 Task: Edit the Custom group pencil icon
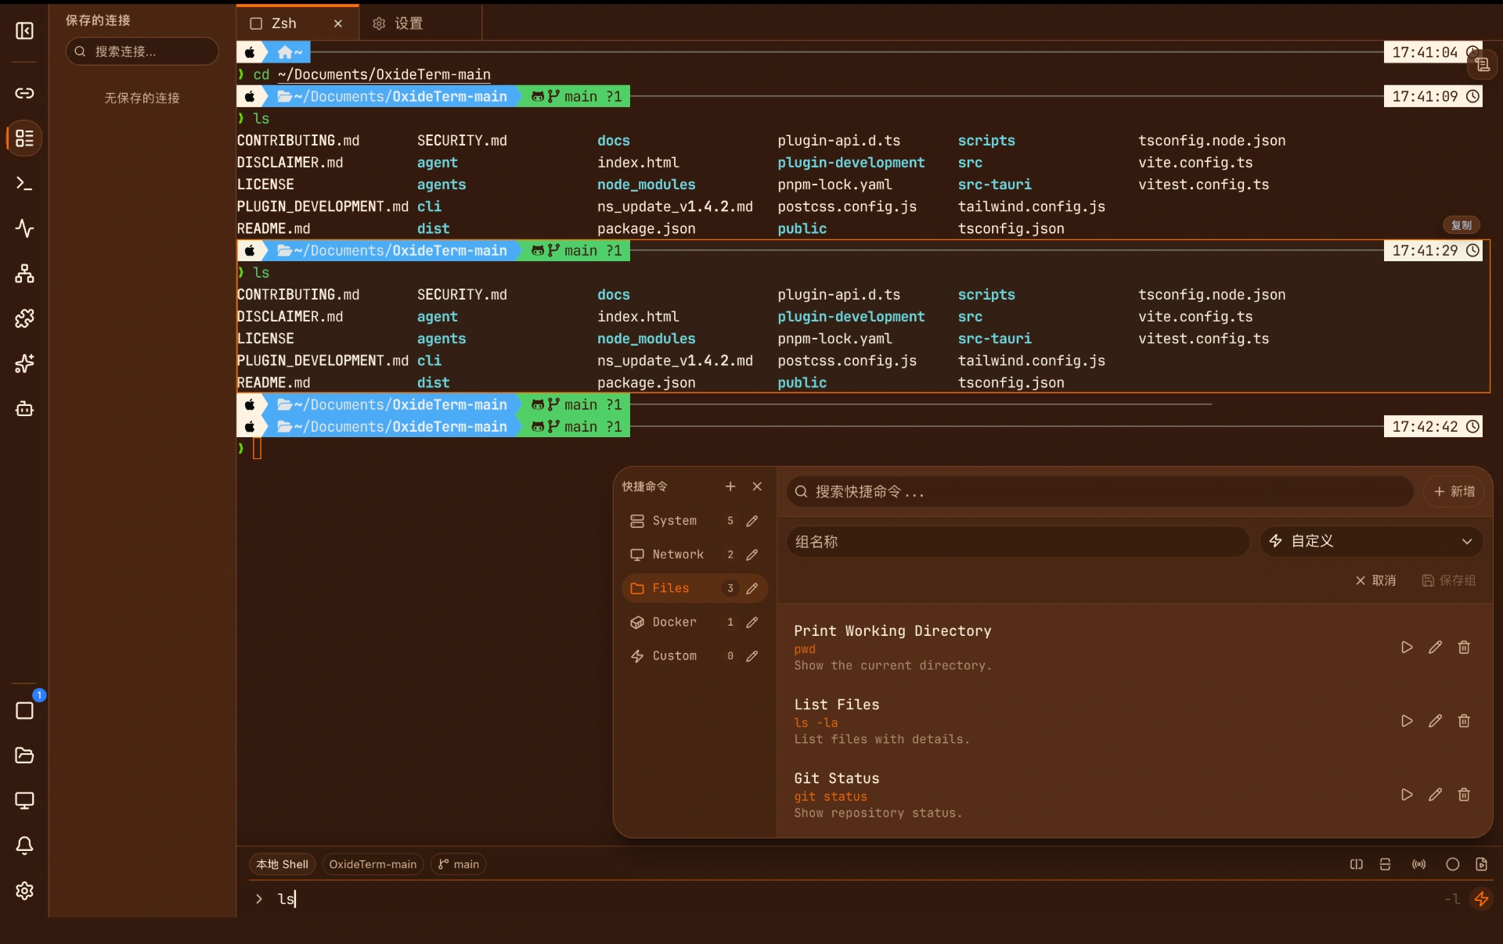(752, 656)
